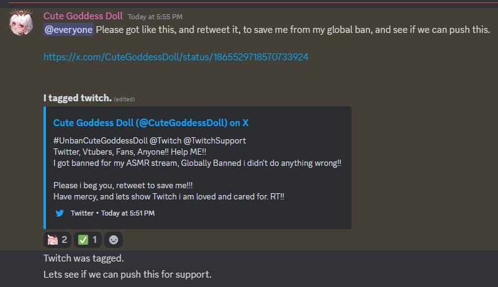Select message Lets see if we can push this

click(127, 275)
